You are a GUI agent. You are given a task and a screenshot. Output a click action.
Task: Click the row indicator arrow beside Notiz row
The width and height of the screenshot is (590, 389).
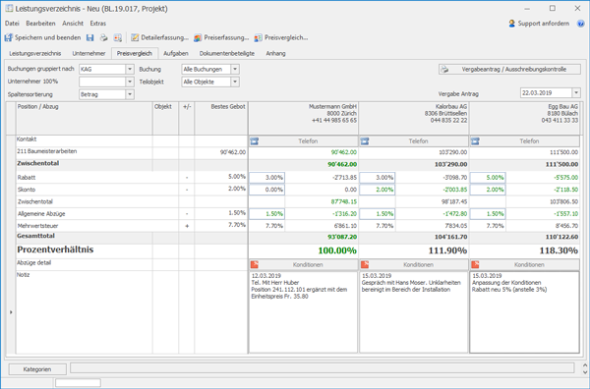tap(11, 312)
